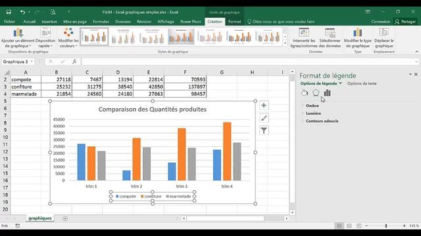The width and height of the screenshot is (421, 236).
Task: Open the Révision tab
Action: pyautogui.click(x=144, y=22)
